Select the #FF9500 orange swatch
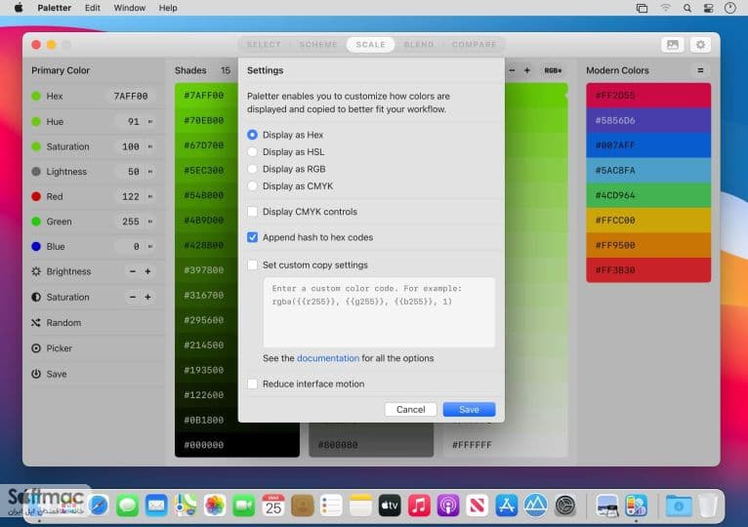Image resolution: width=748 pixels, height=527 pixels. tap(648, 245)
